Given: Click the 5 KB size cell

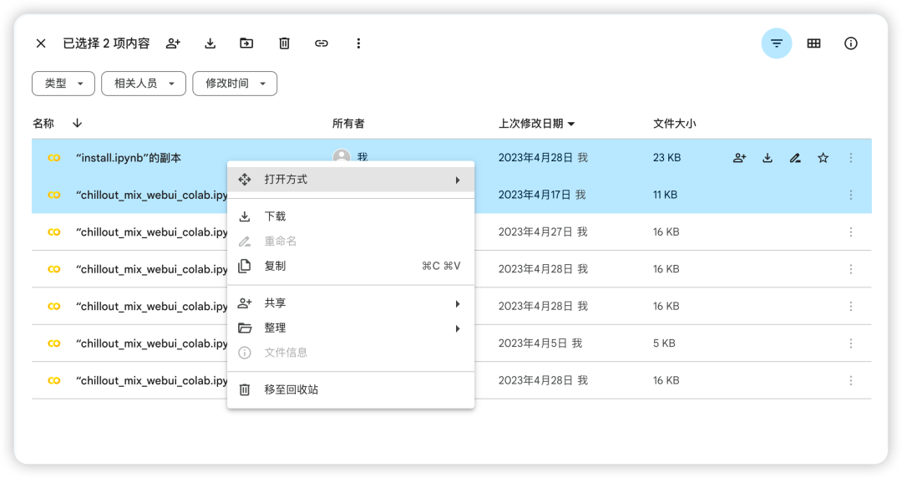Looking at the screenshot, I should click(x=664, y=343).
